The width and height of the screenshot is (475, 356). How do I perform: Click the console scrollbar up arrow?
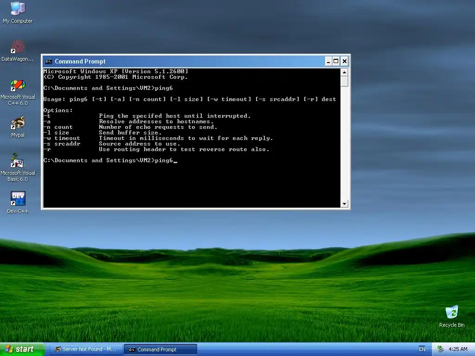(344, 72)
